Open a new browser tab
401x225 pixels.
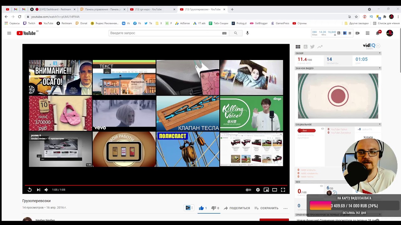pyautogui.click(x=232, y=9)
